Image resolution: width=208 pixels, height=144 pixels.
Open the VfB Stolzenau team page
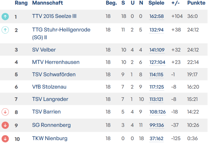pyautogui.click(x=49, y=87)
